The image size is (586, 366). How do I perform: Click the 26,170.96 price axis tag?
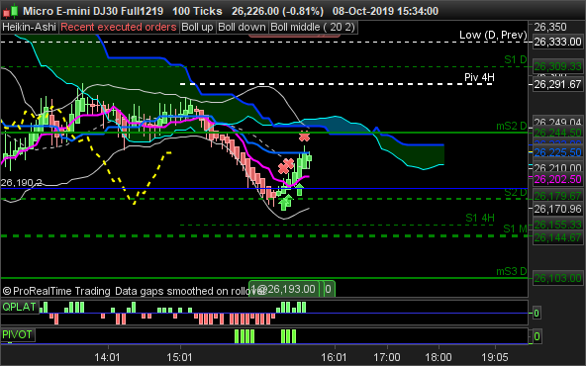(x=557, y=209)
